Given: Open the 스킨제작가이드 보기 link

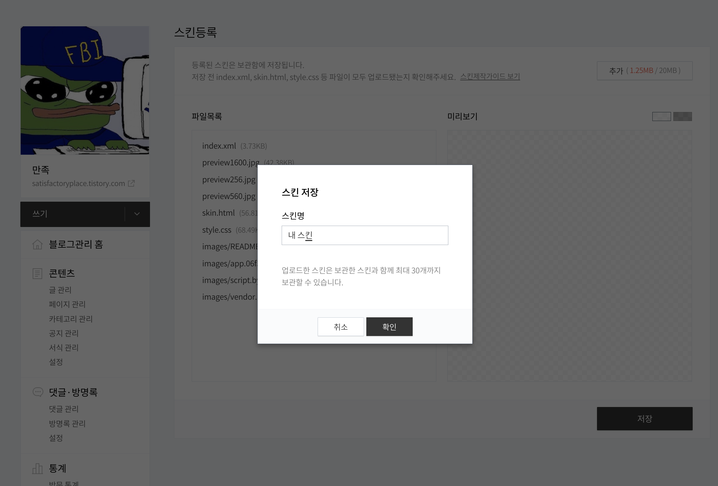Looking at the screenshot, I should point(490,77).
